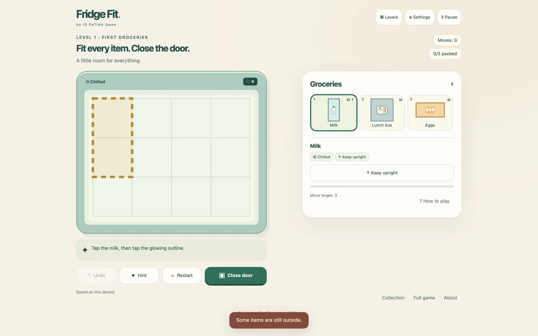
Task: Tap the glowing dashed outline in the fridge
Action: [x=112, y=138]
